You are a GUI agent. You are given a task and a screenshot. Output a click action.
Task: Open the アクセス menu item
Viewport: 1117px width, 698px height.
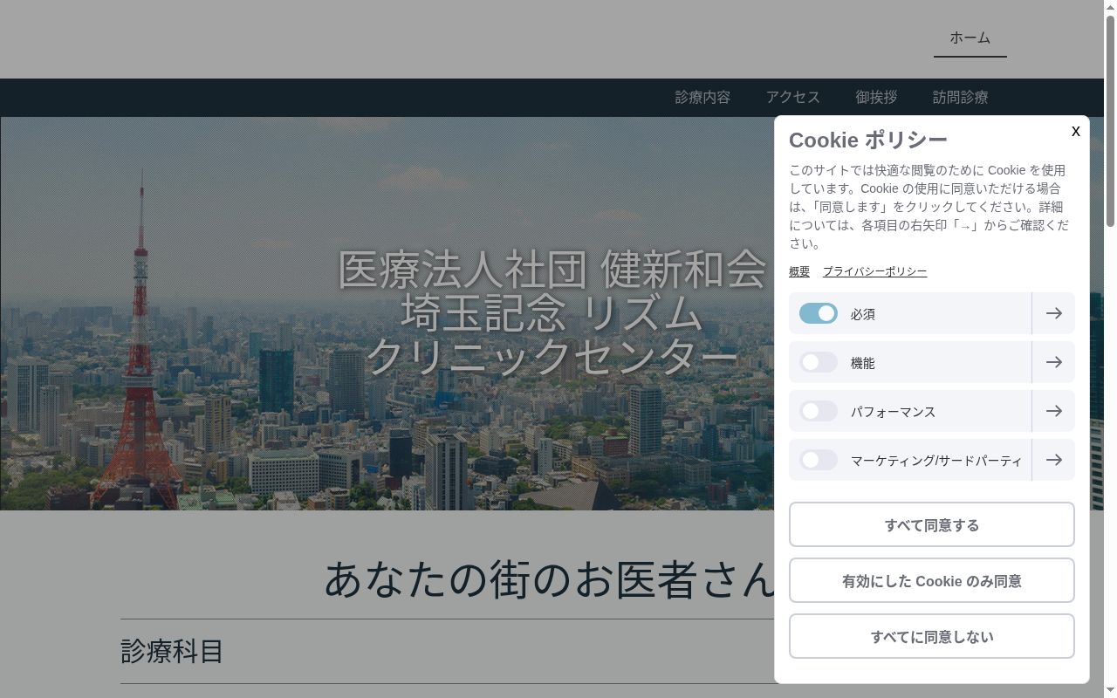pos(793,98)
